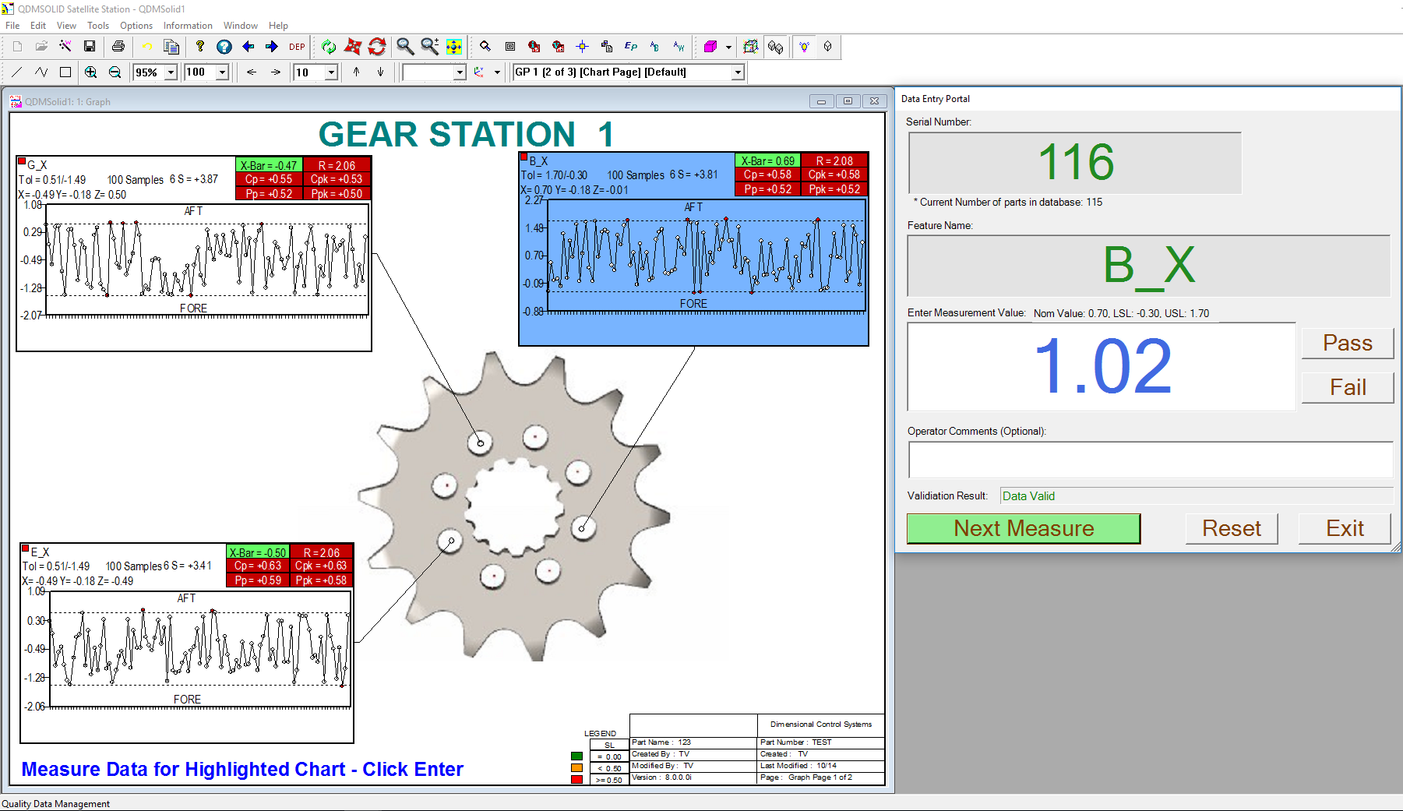This screenshot has width=1403, height=811.
Task: Click the red legend color swatch
Action: [x=576, y=779]
